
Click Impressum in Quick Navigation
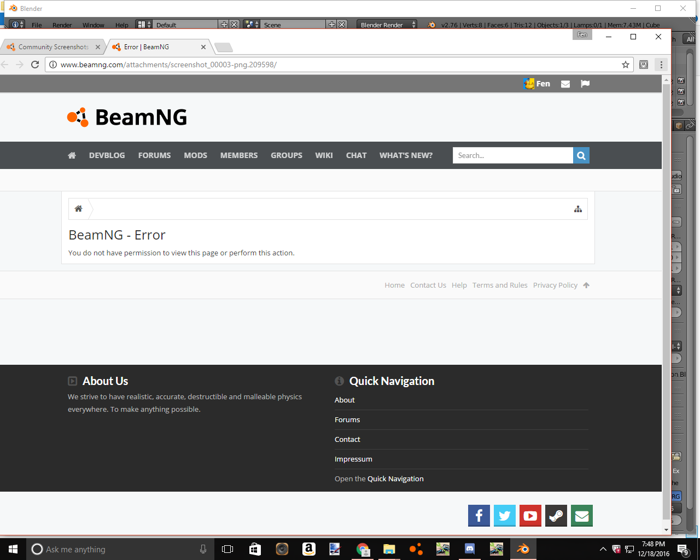tap(353, 459)
